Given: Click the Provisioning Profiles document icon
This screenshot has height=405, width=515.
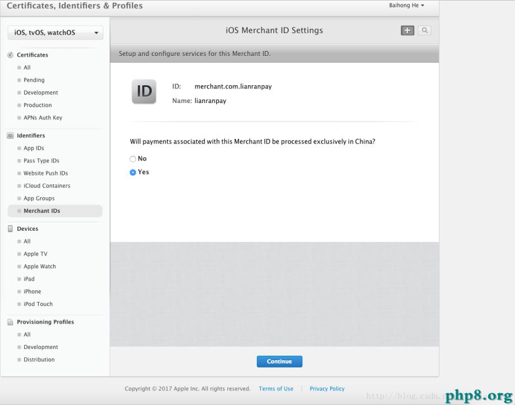Looking at the screenshot, I should click(10, 322).
